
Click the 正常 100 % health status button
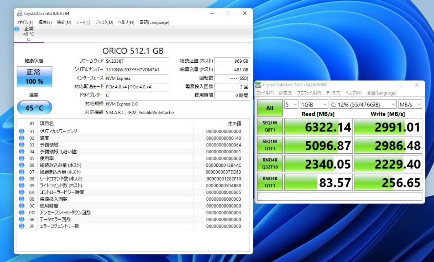(x=34, y=76)
